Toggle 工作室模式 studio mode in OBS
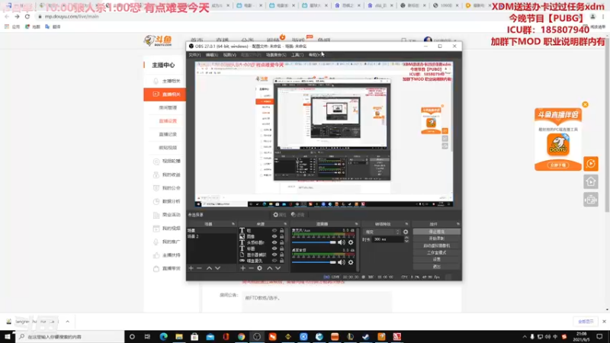The width and height of the screenshot is (610, 343). (436, 252)
